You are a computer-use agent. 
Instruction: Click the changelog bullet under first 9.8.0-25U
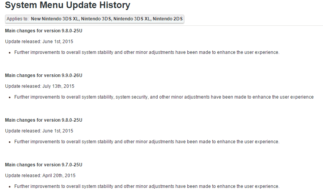click(x=147, y=52)
